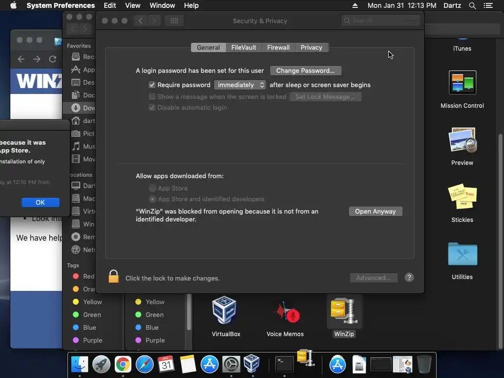Viewport: 504px width, 378px height.
Task: Open Terminal from the Dock
Action: pos(284,365)
